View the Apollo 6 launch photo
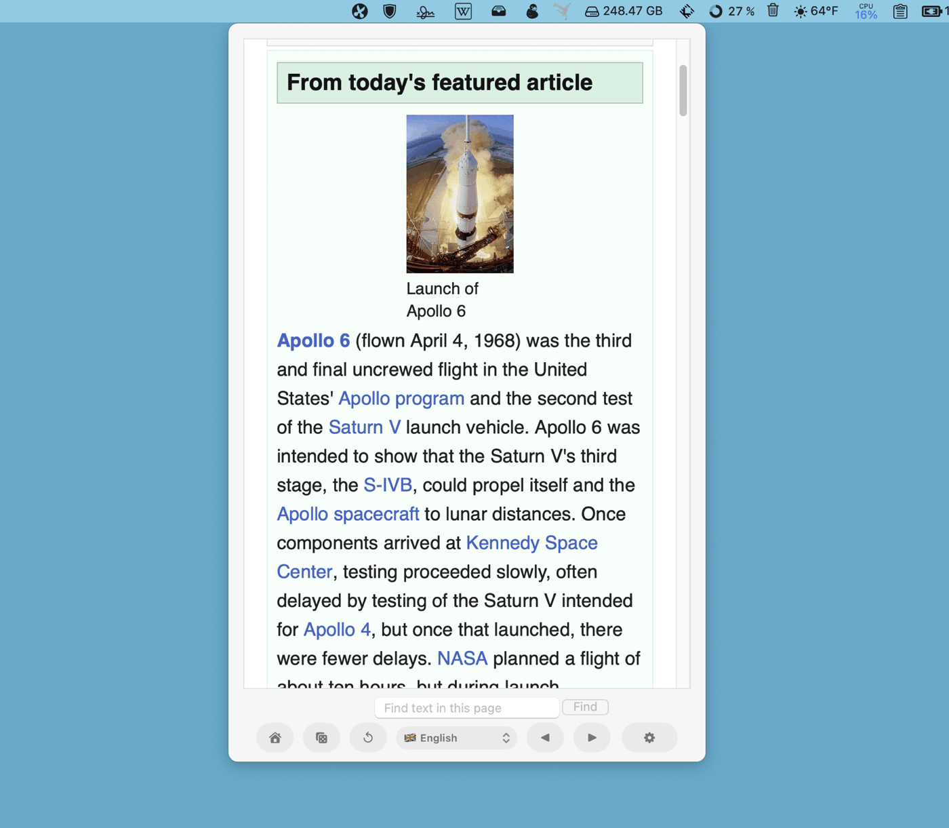Viewport: 949px width, 828px height. pos(460,193)
